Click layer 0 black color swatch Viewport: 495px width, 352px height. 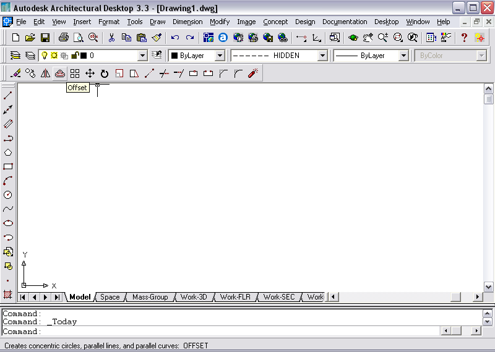point(84,56)
